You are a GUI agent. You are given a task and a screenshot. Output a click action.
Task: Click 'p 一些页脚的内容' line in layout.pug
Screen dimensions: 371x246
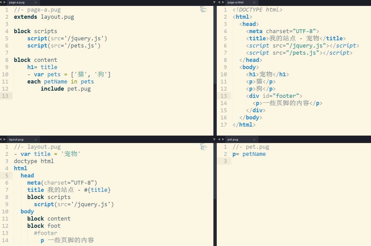pyautogui.click(x=67, y=240)
